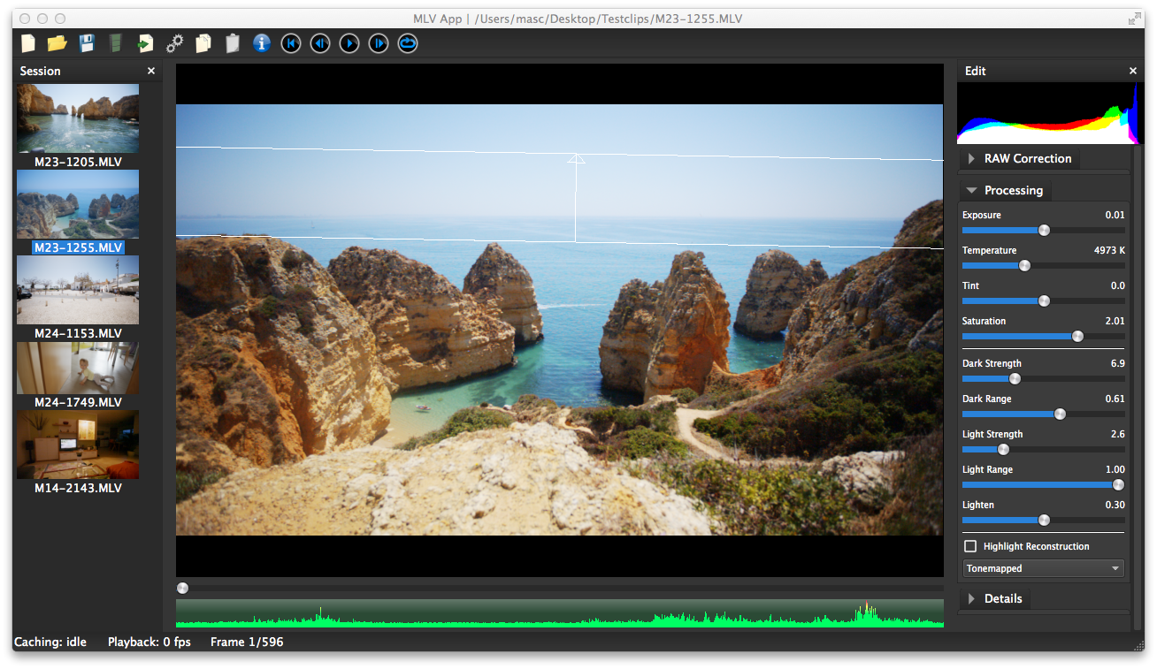Click the Lighten slider handle
This screenshot has width=1157, height=669.
(1044, 520)
